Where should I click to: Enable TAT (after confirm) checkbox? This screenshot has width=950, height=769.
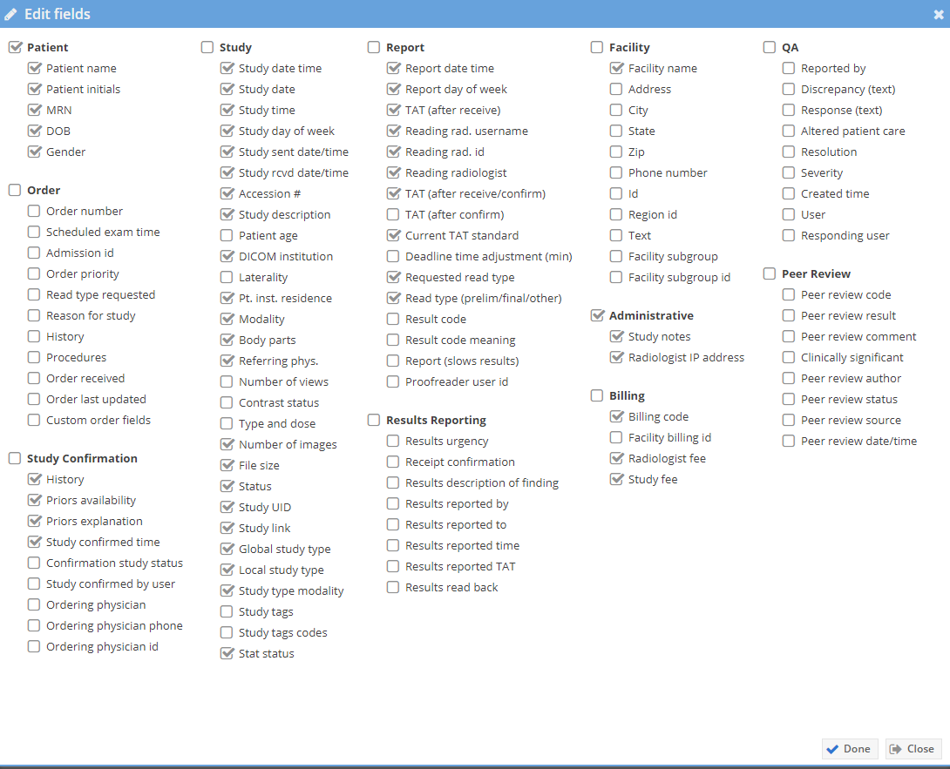[394, 214]
